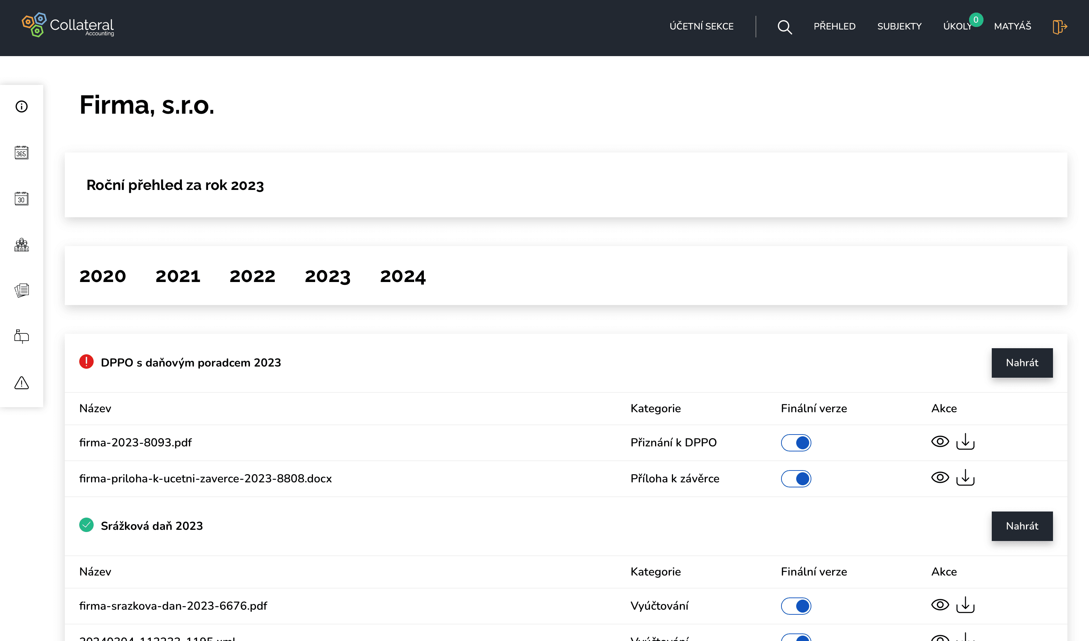Click the Collateral Accounting logo
Screen dimensions: 1089x641
[x=68, y=25]
